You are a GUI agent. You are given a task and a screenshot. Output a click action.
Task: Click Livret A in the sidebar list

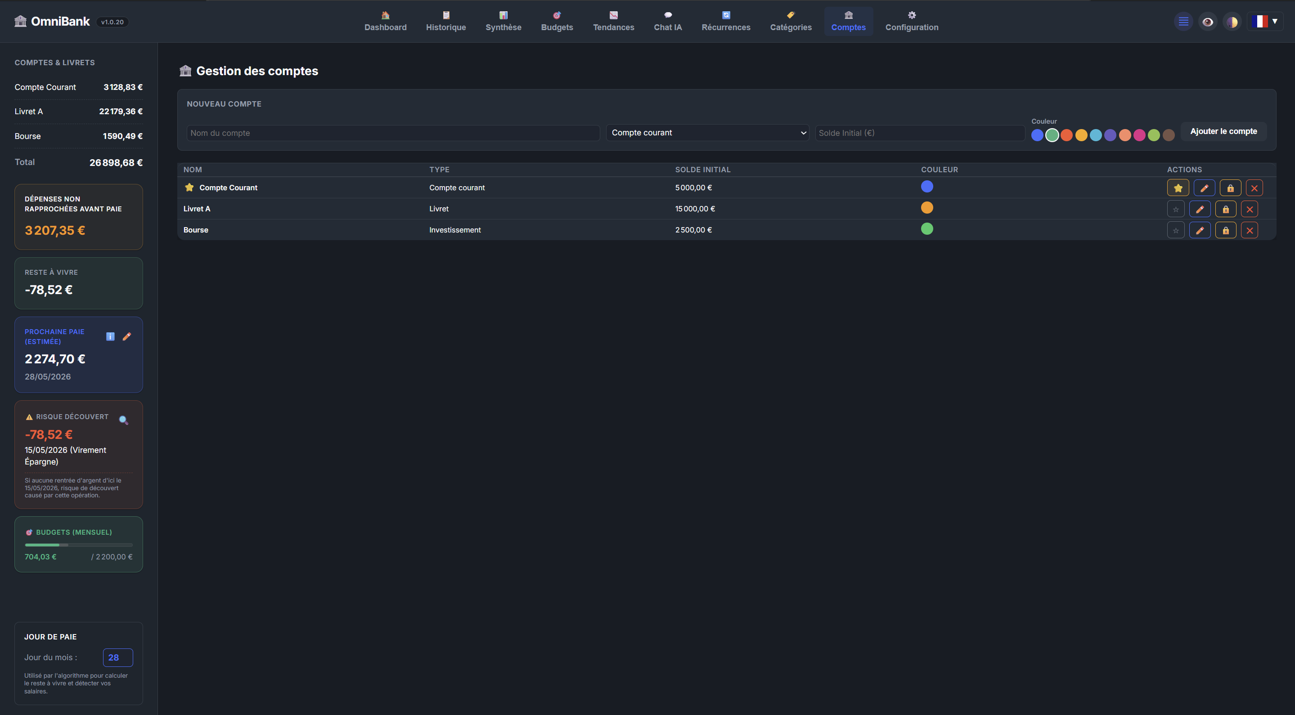coord(78,112)
